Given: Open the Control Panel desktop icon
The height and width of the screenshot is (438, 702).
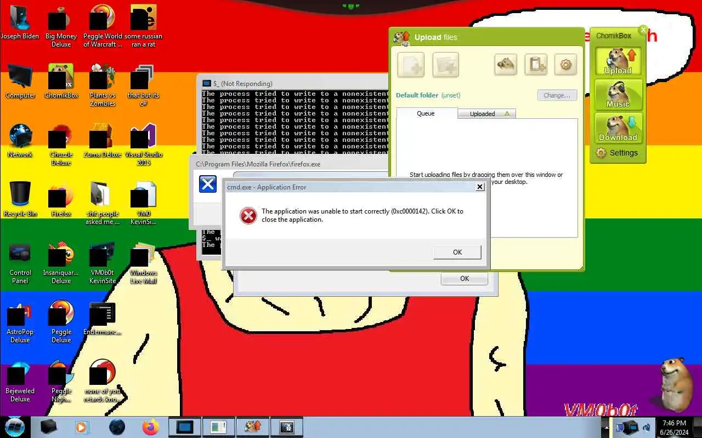Looking at the screenshot, I should 20,263.
